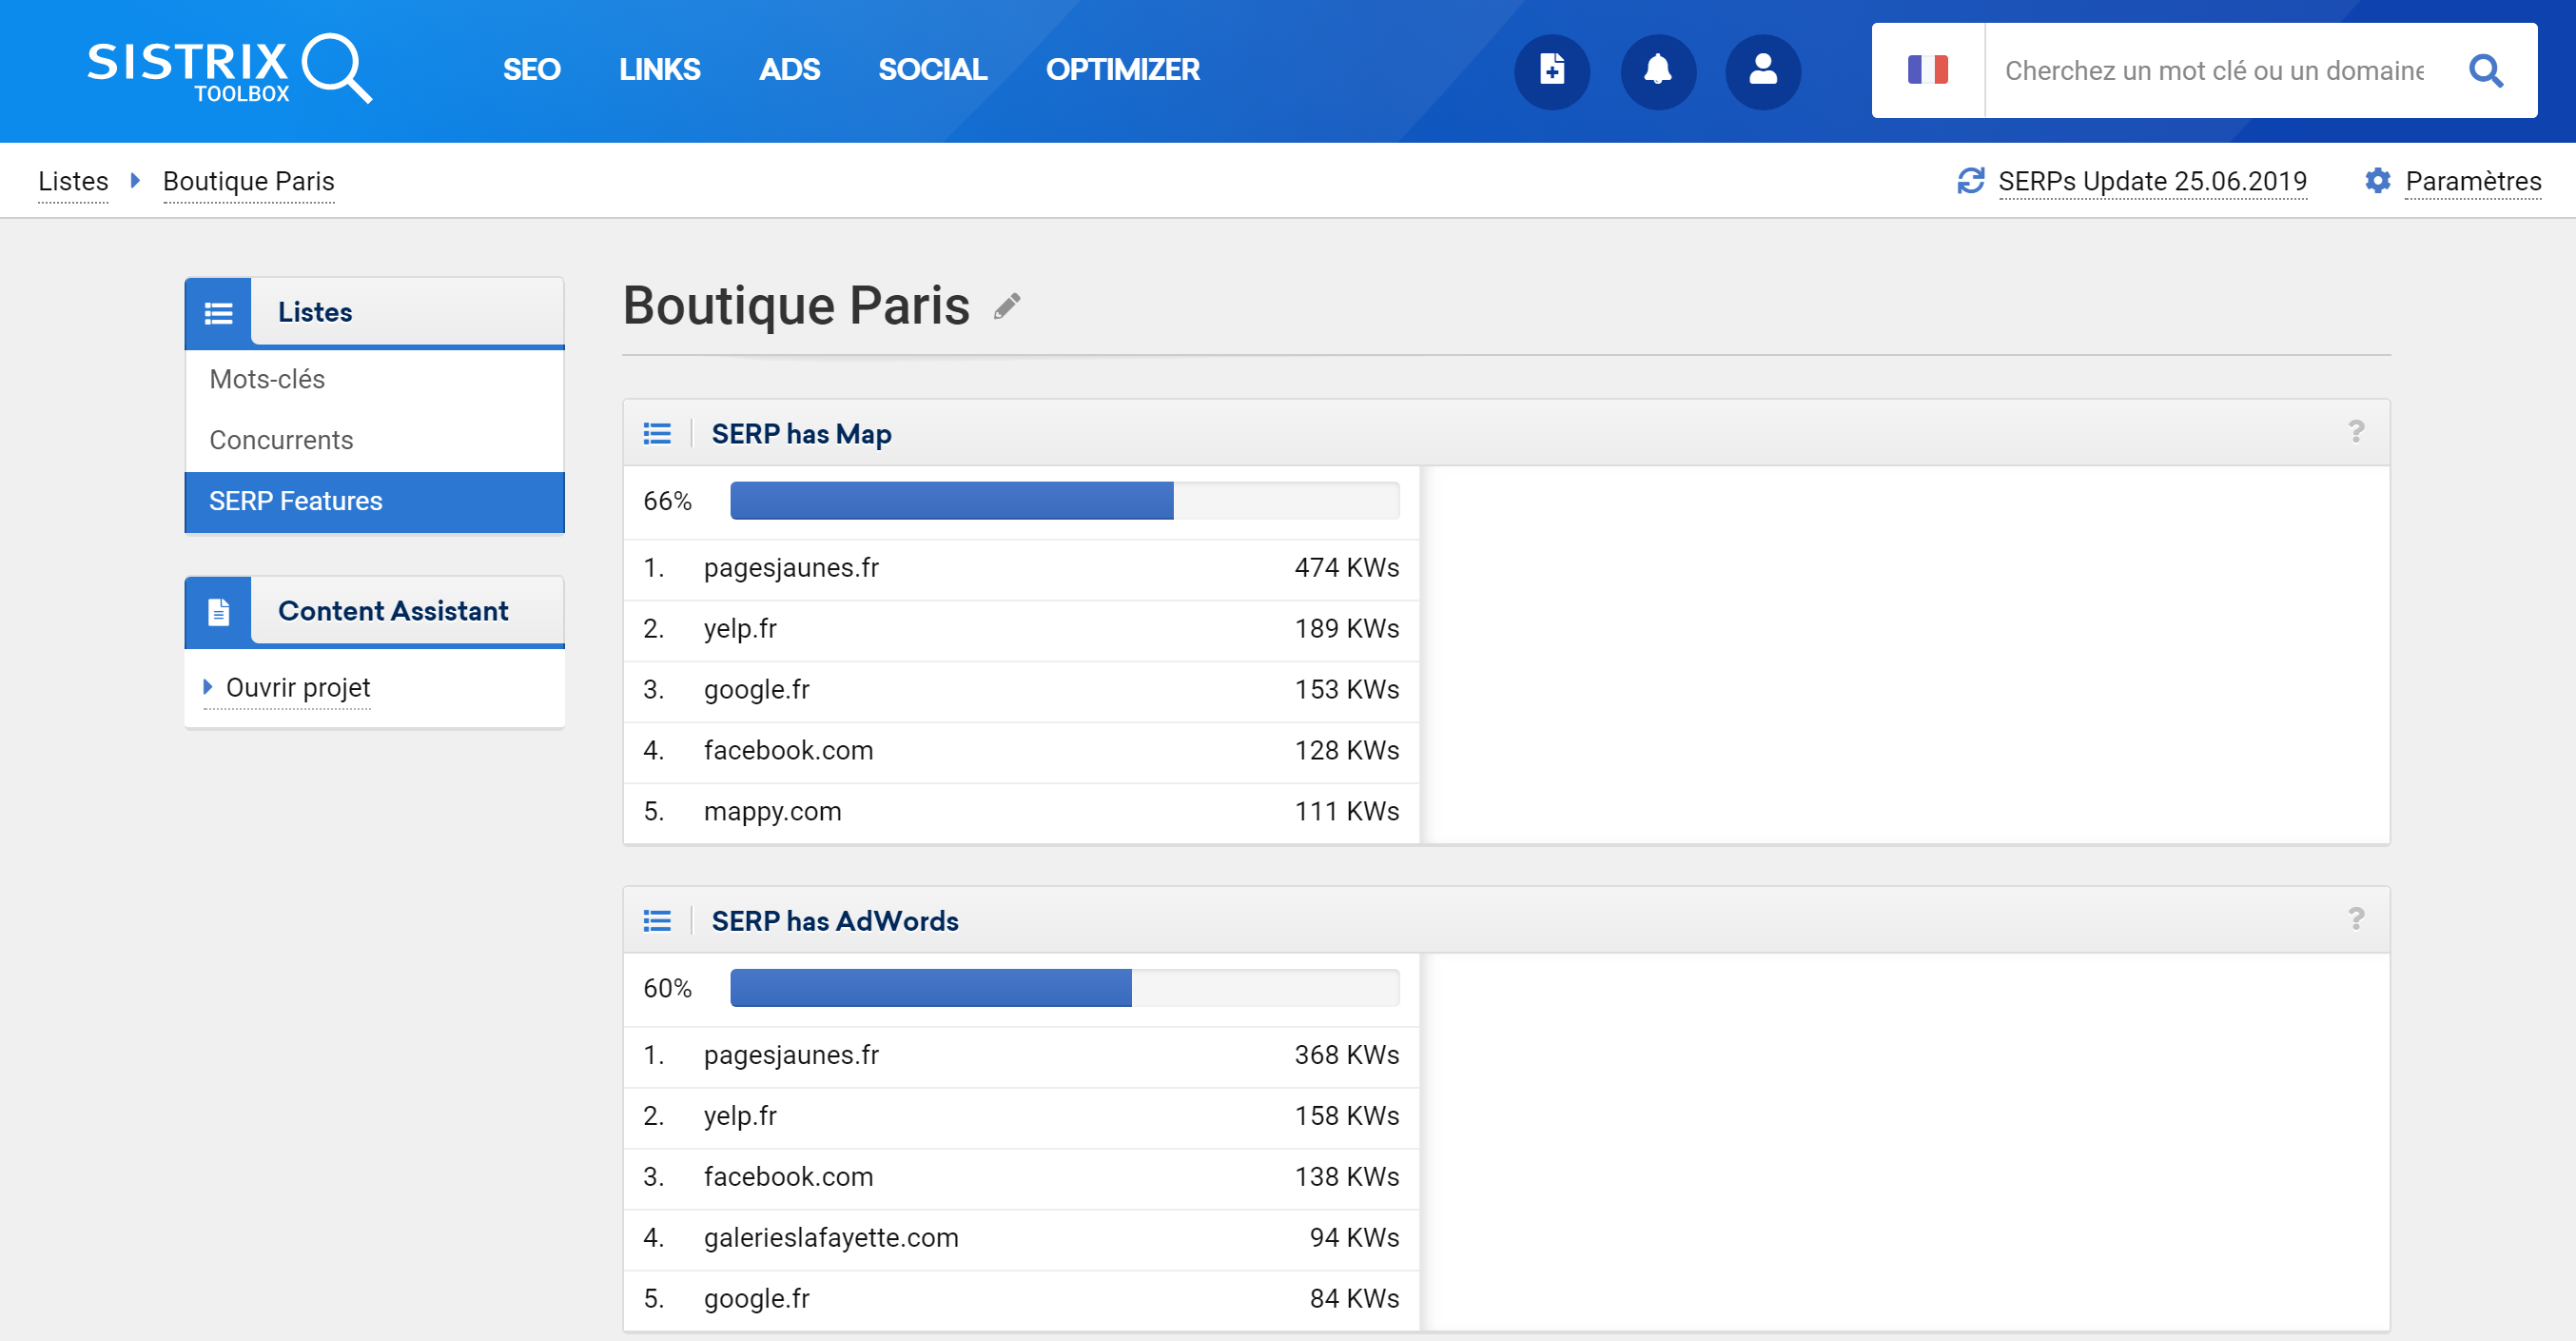This screenshot has width=2576, height=1341.
Task: Click list icon beside SERP has Map
Action: click(657, 433)
